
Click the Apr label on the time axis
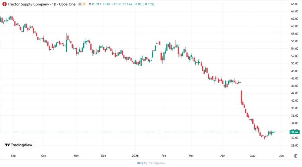(223, 156)
